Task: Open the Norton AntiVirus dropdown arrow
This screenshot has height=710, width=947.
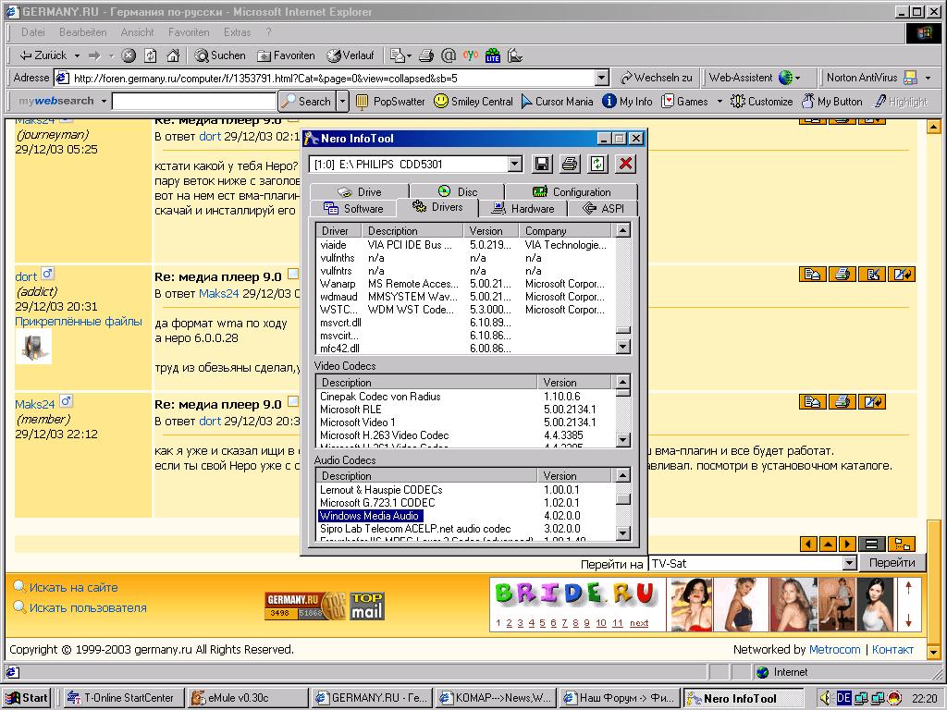Action: 929,78
